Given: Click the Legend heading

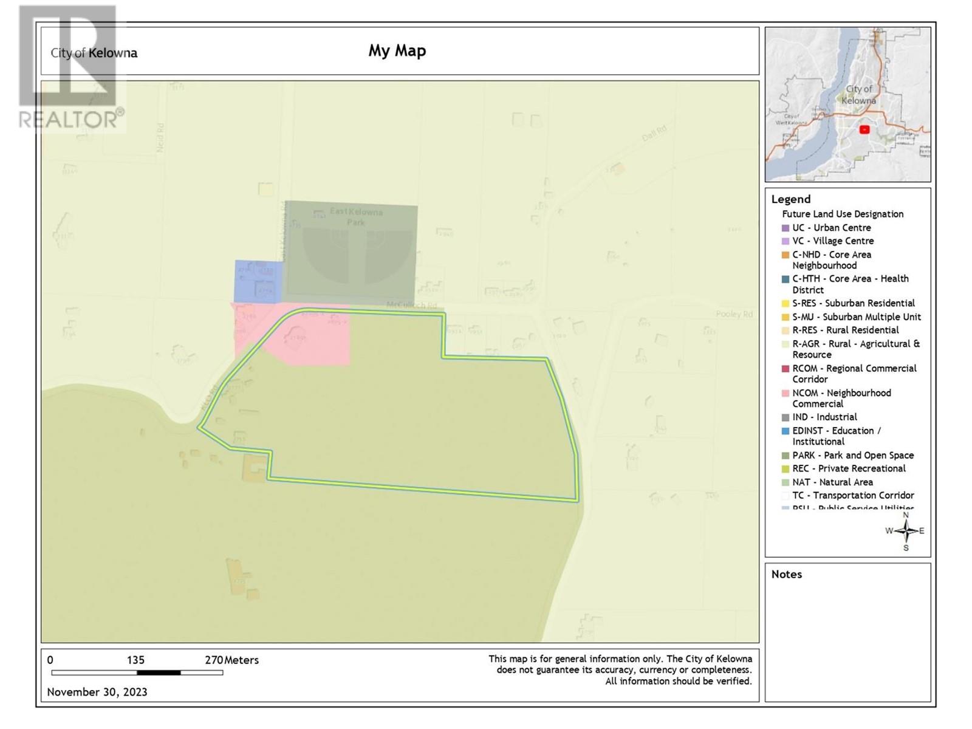Looking at the screenshot, I should click(791, 199).
